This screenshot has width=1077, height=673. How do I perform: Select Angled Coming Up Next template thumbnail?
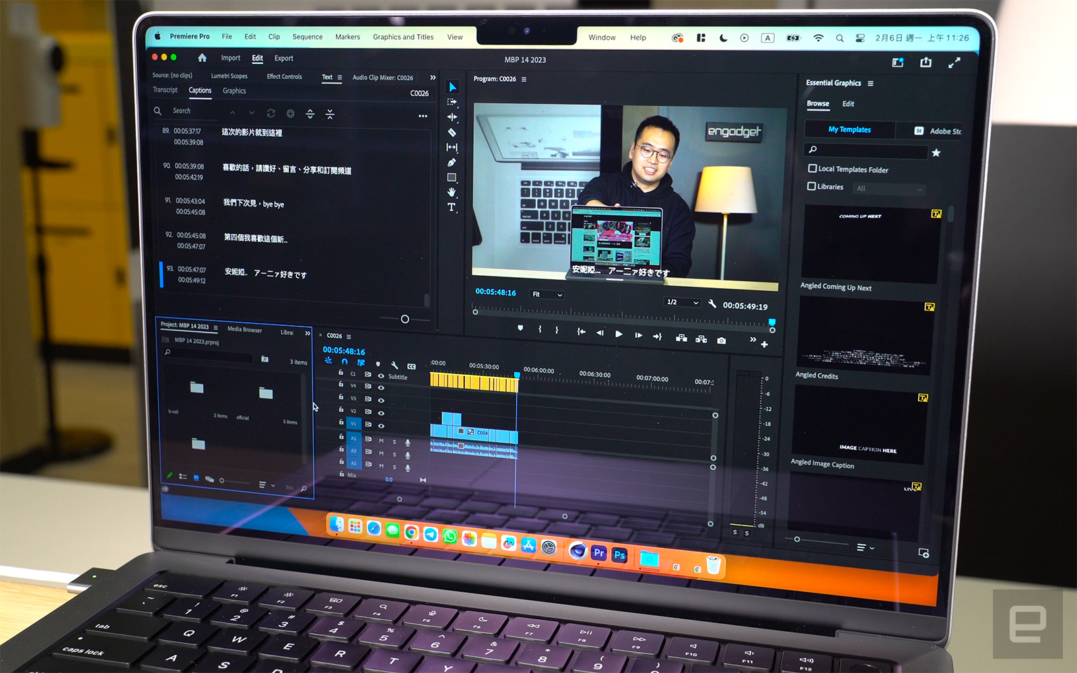pos(871,244)
